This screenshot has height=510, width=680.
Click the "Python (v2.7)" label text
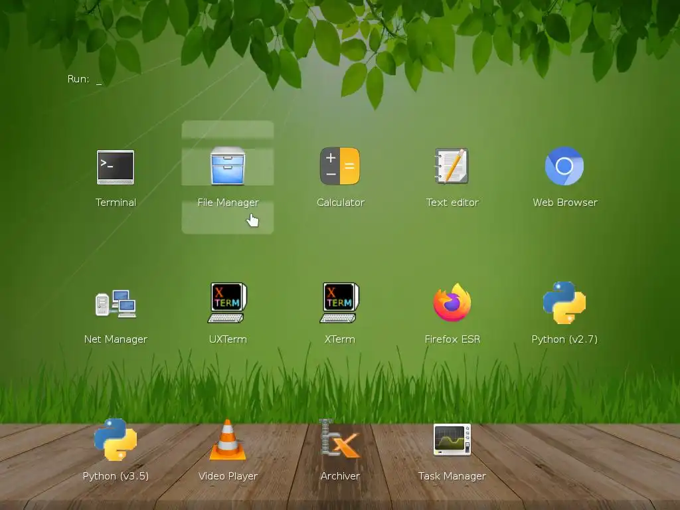point(564,339)
